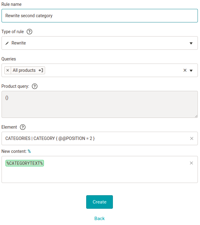Click the Product query text area
The image size is (200, 225).
(100, 104)
